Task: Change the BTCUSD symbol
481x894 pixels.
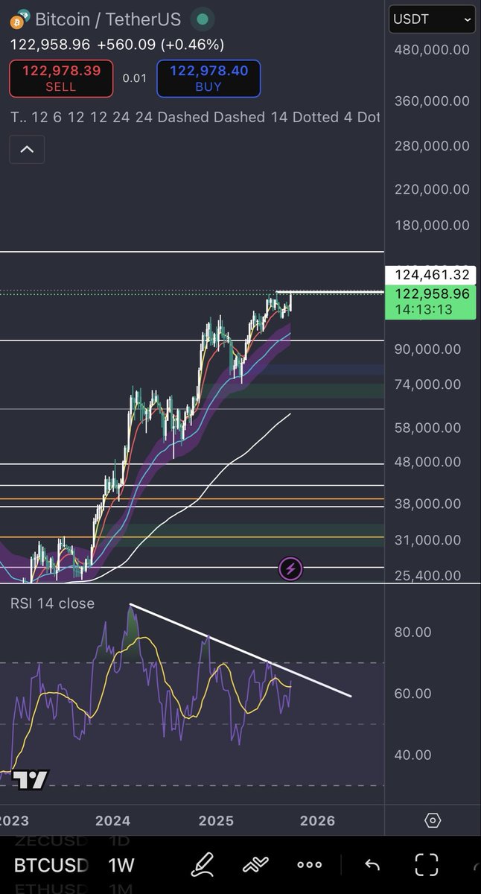Action: (x=51, y=865)
